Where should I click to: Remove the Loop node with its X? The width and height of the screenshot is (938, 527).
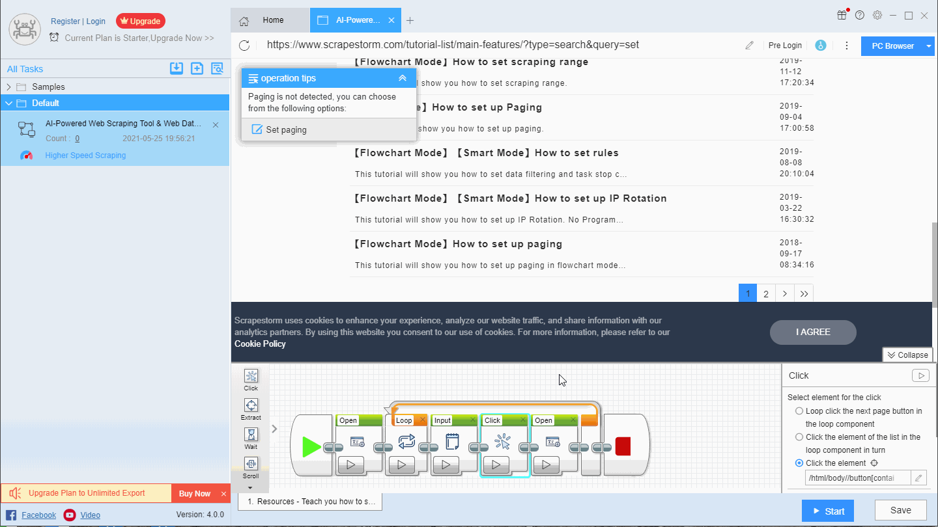[x=422, y=420]
